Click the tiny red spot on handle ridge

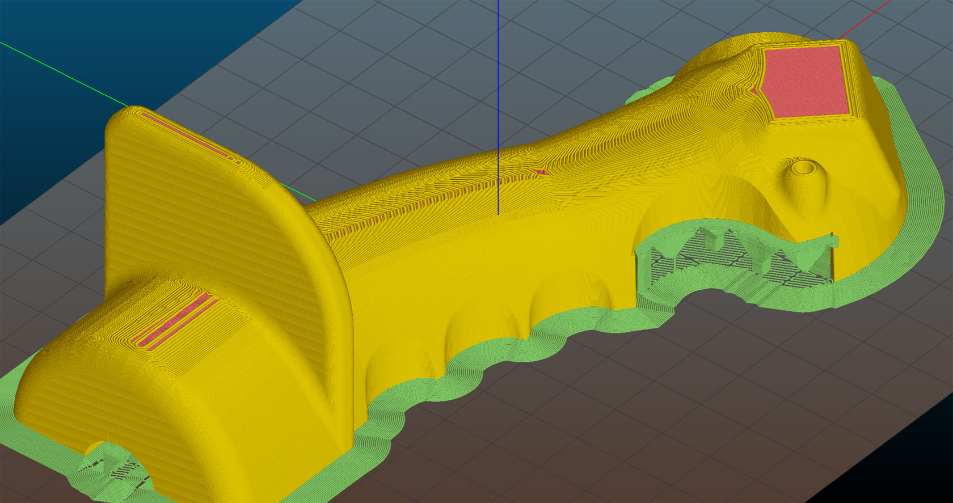[541, 172]
